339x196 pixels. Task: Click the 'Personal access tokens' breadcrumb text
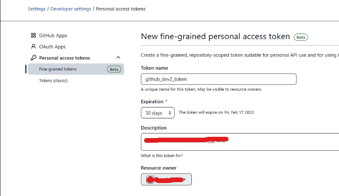[x=121, y=9]
